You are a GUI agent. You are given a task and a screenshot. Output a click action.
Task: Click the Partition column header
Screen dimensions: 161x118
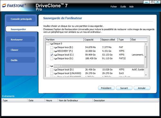point(64,39)
